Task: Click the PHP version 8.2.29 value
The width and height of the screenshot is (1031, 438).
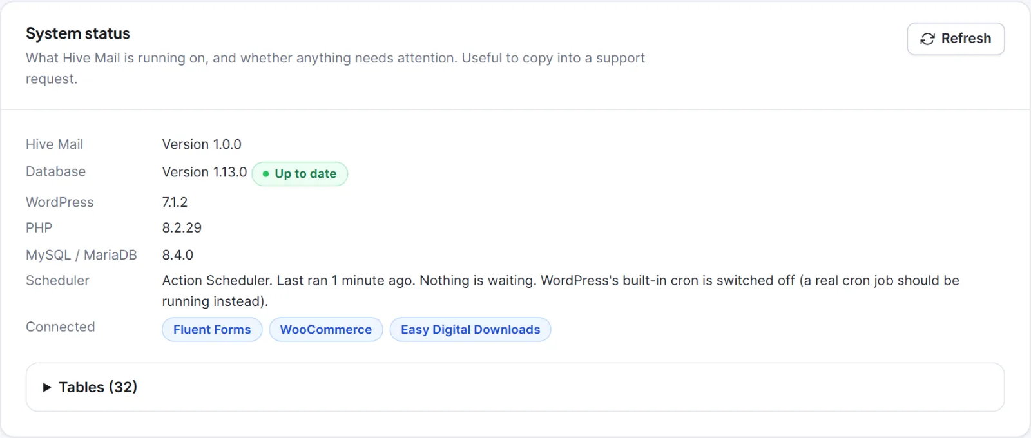Action: coord(182,227)
